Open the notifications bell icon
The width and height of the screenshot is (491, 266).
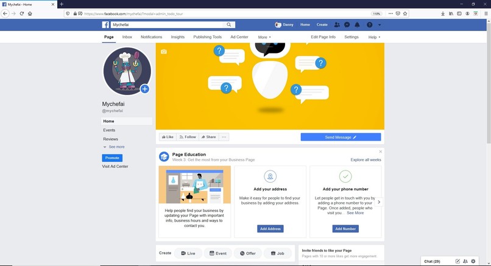click(357, 25)
